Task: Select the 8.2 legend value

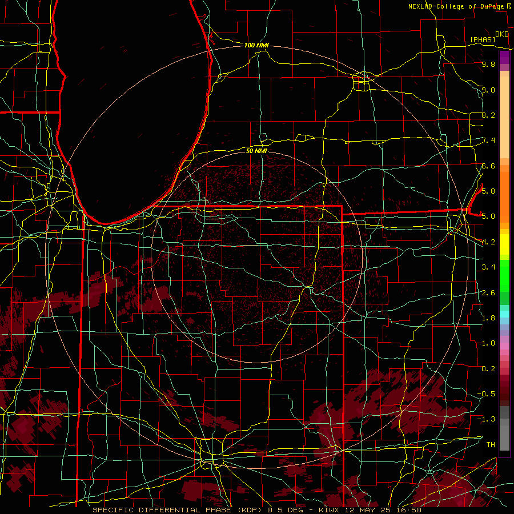Action: pyautogui.click(x=488, y=115)
